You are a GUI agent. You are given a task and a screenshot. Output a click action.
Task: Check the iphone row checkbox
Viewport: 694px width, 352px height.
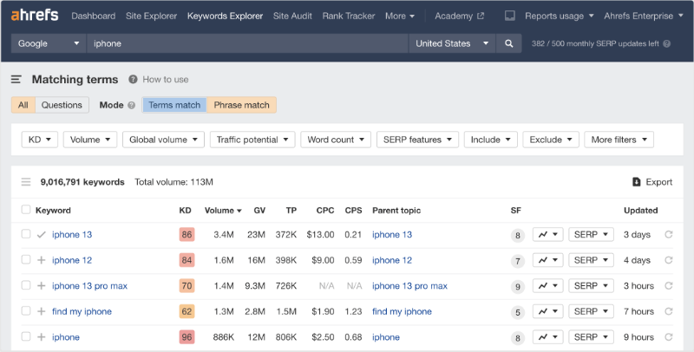26,336
